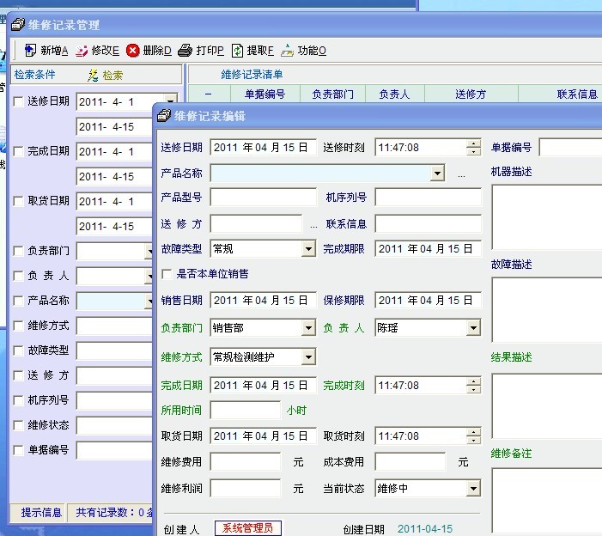Click the 产品型号 input field
This screenshot has height=536, width=602.
(x=263, y=198)
